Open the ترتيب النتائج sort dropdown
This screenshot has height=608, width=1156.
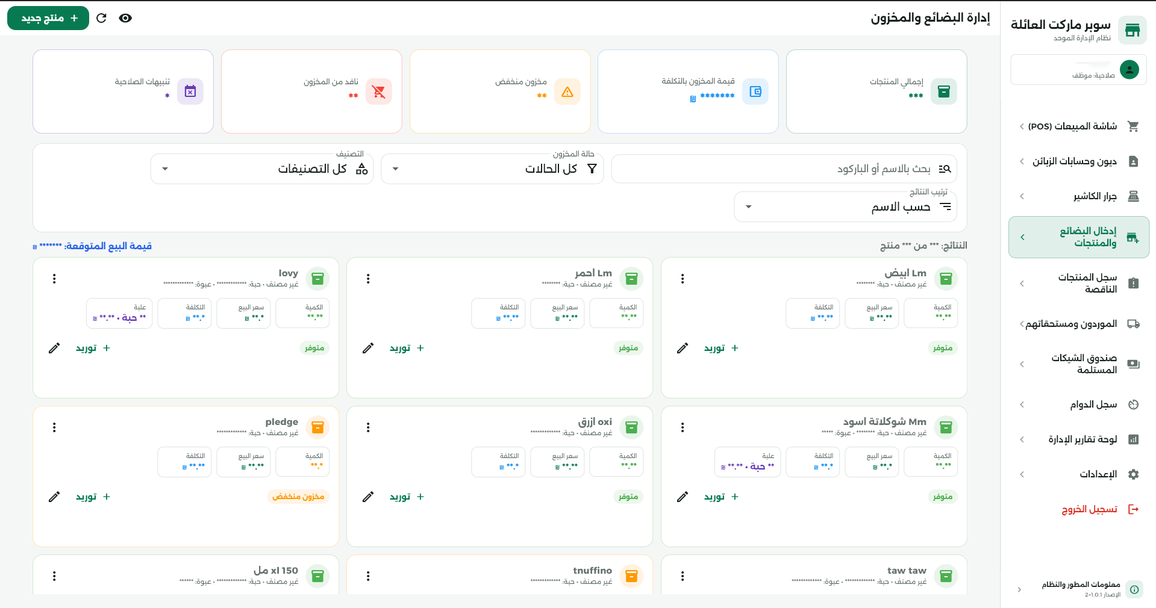coord(845,206)
